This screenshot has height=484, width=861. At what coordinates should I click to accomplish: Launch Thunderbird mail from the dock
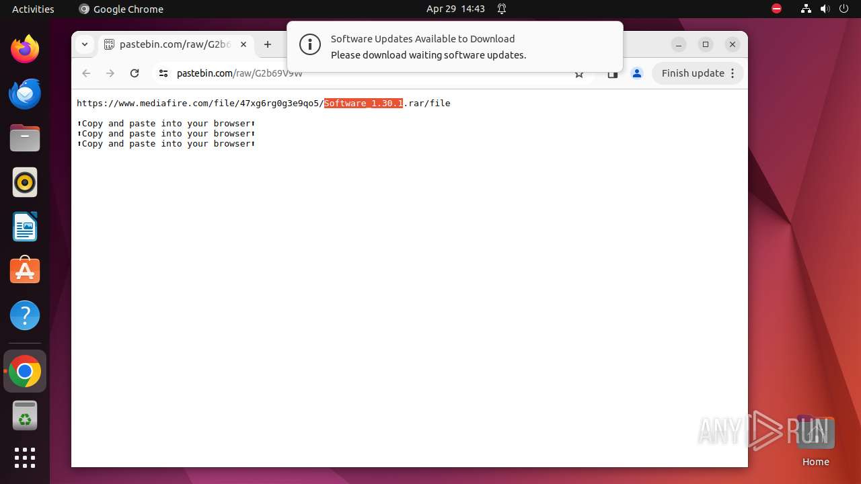pos(25,93)
